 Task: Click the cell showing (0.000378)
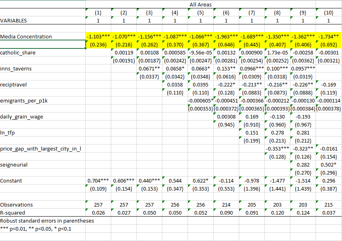point(328,109)
